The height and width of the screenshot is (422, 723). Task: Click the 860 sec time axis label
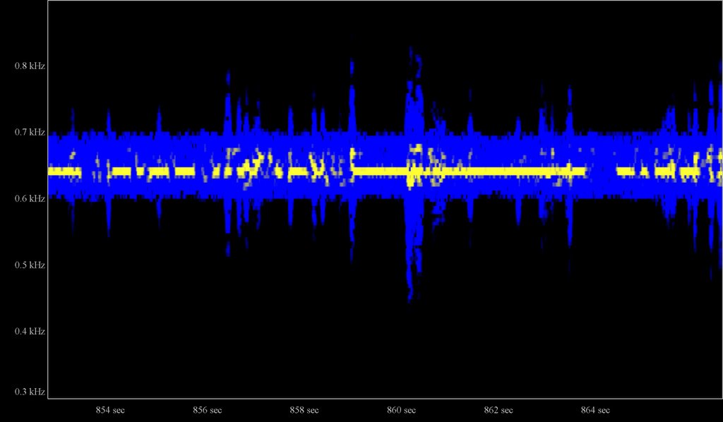pos(401,410)
